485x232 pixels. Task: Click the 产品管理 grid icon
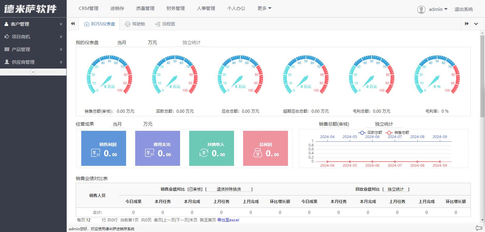[7, 49]
